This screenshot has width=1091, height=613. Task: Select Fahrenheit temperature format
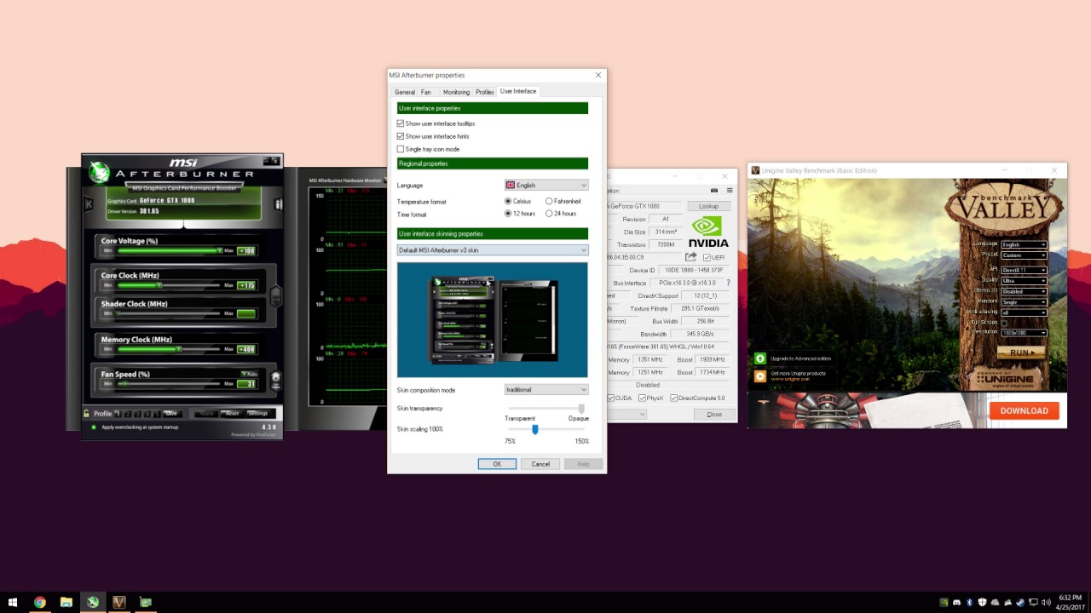pos(549,201)
